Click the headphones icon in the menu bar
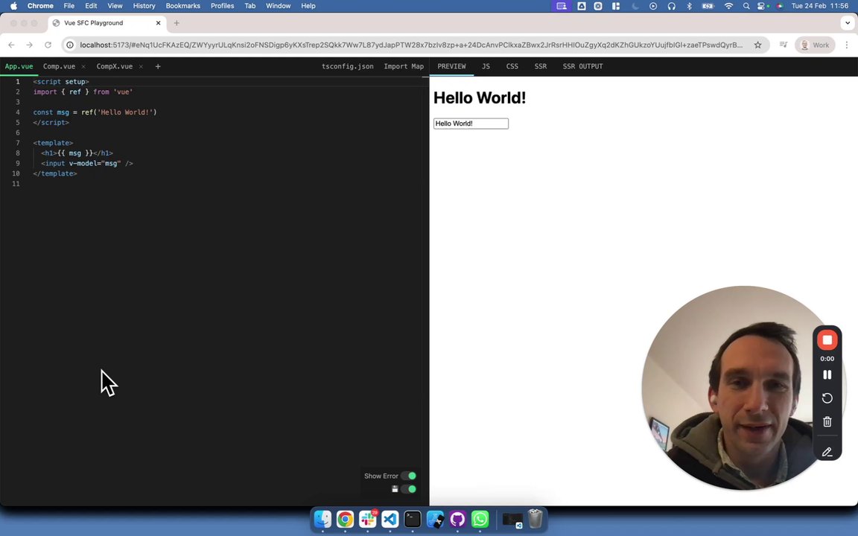 pos(671,6)
